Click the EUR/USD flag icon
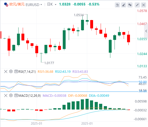 pyautogui.click(x=6, y=5)
